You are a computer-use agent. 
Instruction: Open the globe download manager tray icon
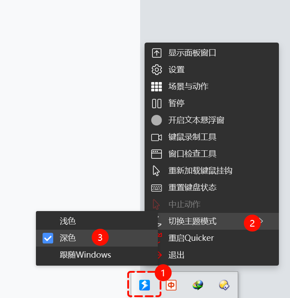click(x=198, y=285)
